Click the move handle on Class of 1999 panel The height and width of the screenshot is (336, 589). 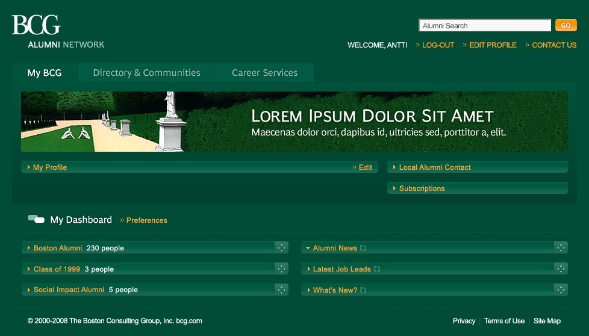(281, 269)
